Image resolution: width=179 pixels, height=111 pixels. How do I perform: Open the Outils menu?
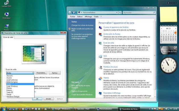(96, 17)
